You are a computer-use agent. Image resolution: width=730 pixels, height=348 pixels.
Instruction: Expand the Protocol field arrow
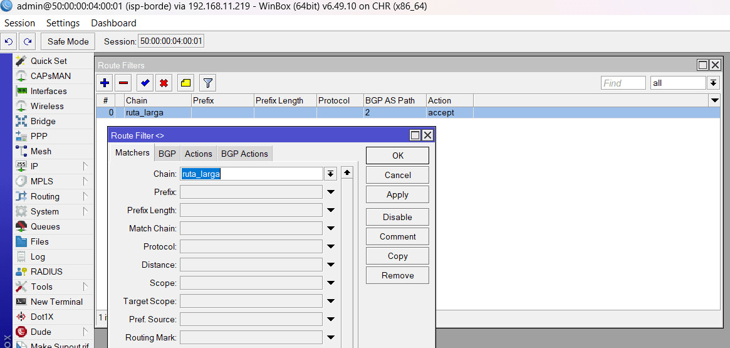(331, 246)
